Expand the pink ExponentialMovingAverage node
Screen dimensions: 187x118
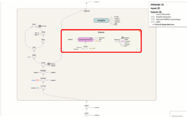click(85, 39)
